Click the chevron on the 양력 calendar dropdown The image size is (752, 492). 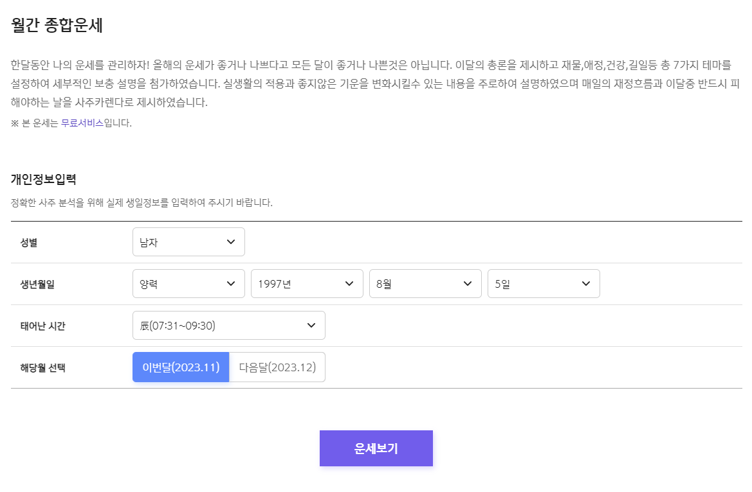coord(232,283)
